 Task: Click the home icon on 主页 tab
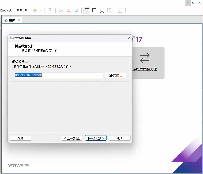click(x=6, y=20)
